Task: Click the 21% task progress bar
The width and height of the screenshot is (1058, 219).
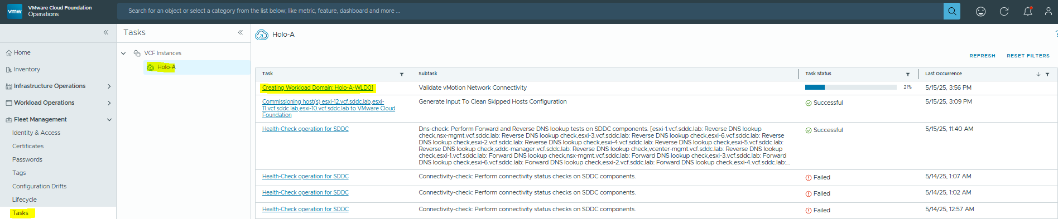Action: click(x=850, y=87)
